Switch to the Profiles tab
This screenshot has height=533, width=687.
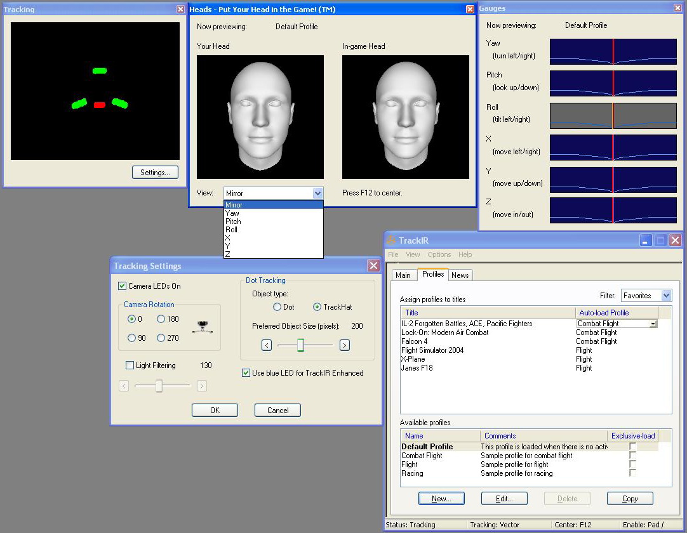pos(433,274)
